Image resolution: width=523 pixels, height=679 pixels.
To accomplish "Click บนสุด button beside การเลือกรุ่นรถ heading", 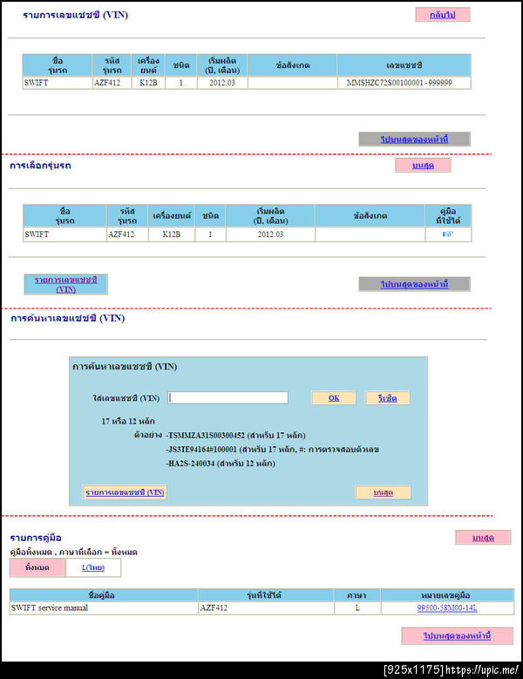I will coord(423,166).
